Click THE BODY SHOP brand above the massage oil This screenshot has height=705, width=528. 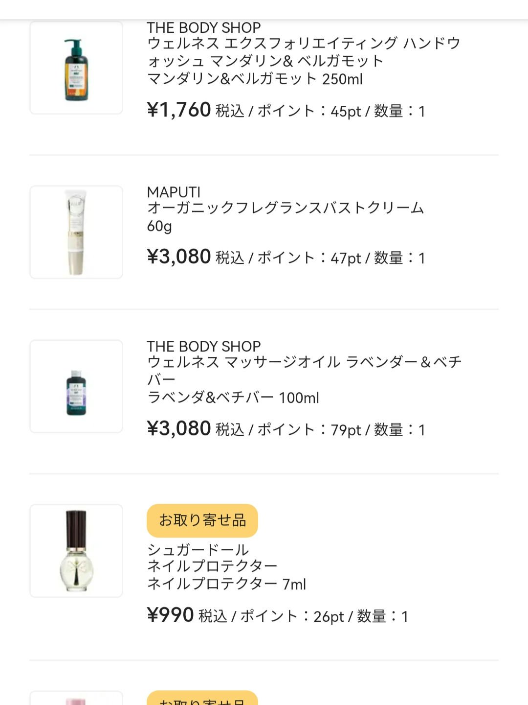point(204,346)
